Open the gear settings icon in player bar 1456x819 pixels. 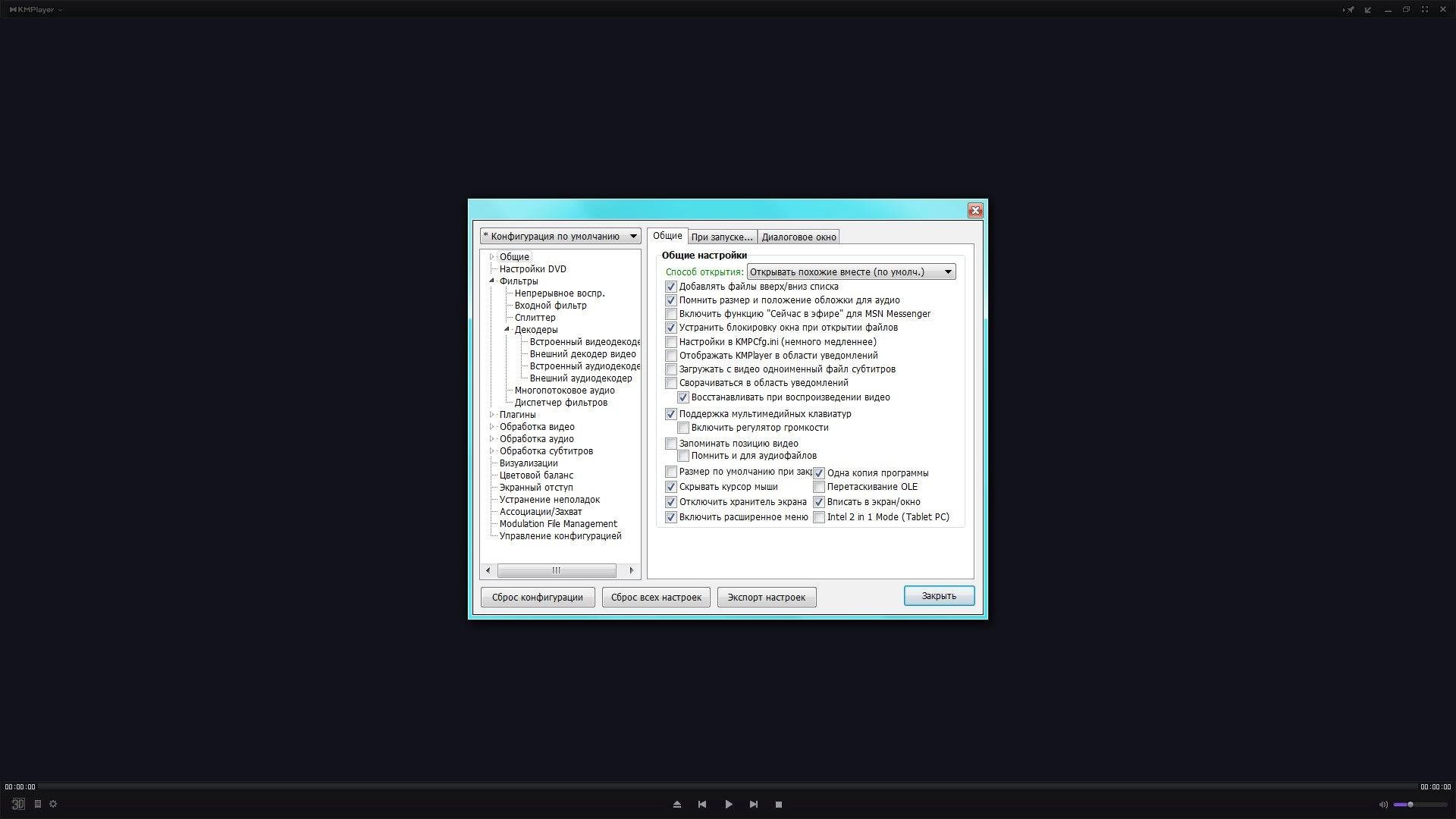tap(53, 804)
